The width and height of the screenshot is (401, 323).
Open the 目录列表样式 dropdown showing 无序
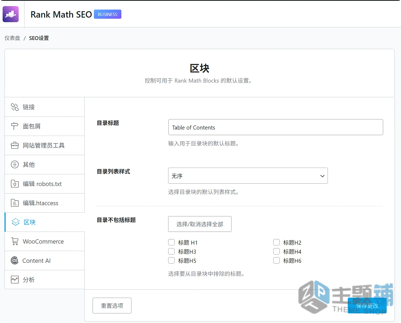(248, 176)
